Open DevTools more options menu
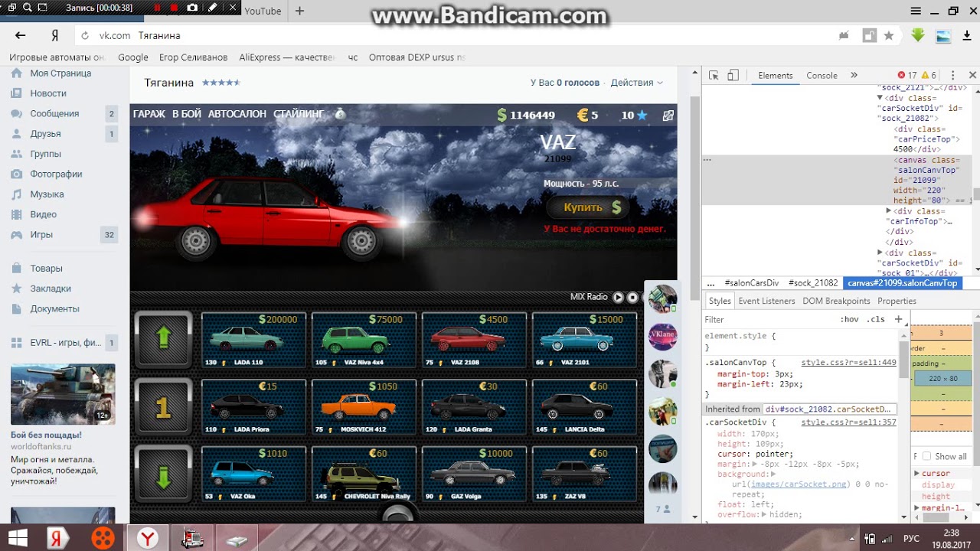 [953, 75]
